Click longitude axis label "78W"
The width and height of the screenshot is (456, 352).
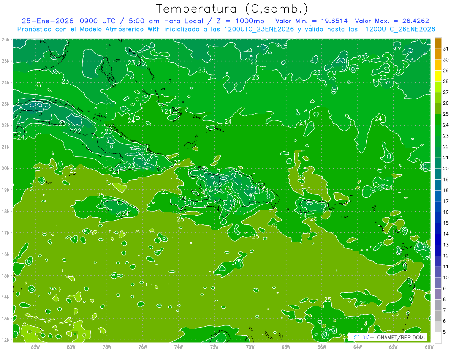pos(107,347)
